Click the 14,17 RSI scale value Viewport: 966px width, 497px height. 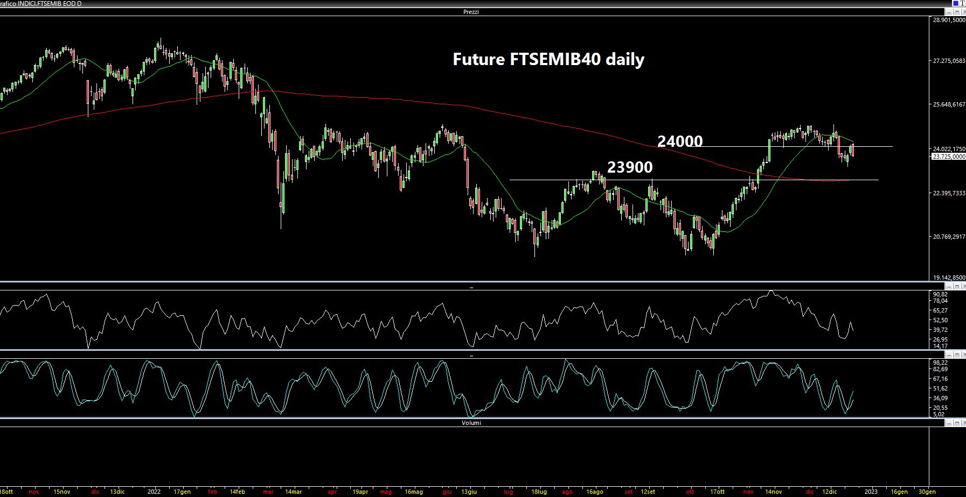pyautogui.click(x=940, y=346)
